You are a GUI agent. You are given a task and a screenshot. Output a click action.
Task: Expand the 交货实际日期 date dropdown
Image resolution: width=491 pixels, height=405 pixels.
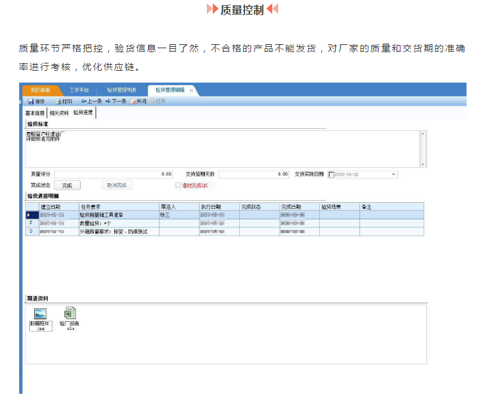[394, 174]
